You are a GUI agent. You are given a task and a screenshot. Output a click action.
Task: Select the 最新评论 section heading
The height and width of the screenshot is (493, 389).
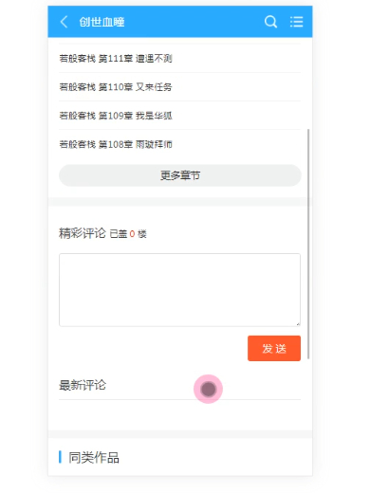(83, 385)
